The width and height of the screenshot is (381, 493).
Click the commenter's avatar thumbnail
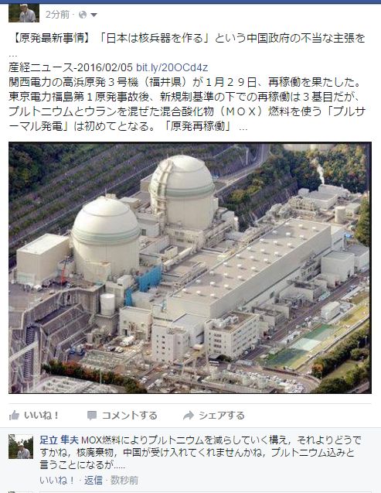click(21, 447)
